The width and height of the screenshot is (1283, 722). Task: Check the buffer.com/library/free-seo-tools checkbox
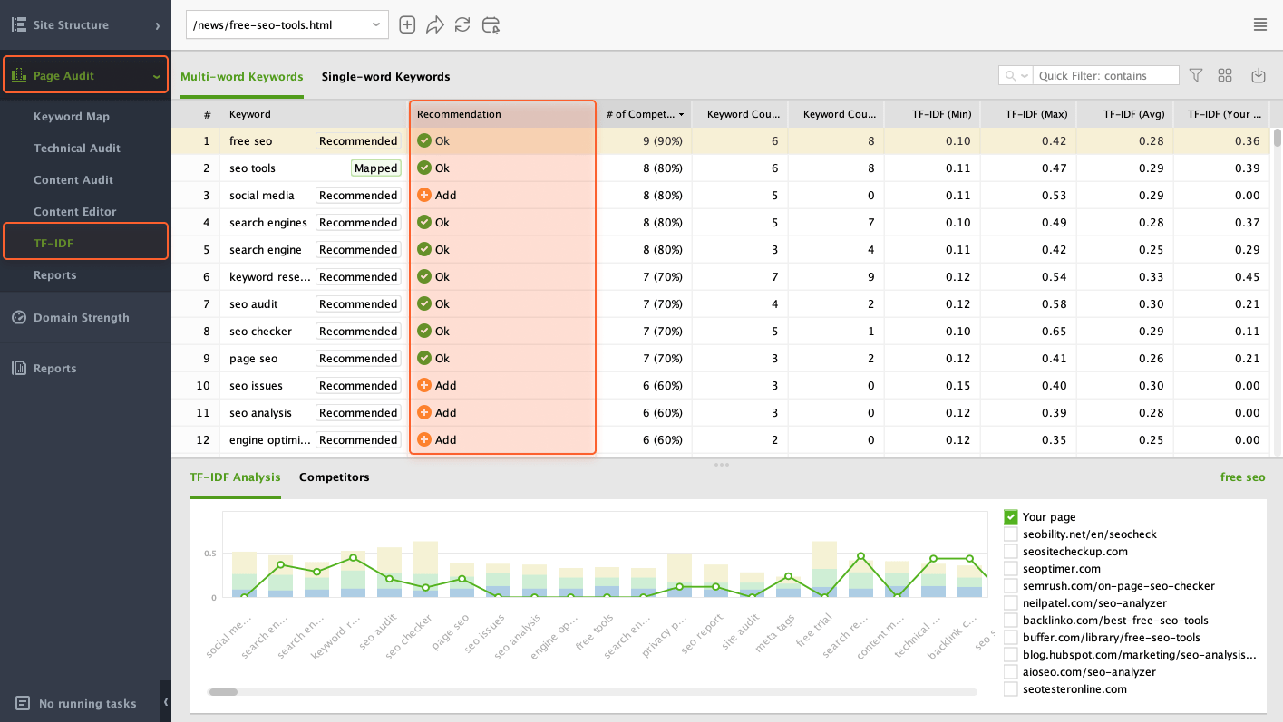pos(1011,638)
